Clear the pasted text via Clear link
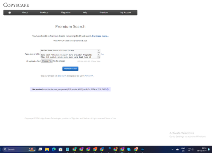This screenshot has width=212, height=153. 103,54
